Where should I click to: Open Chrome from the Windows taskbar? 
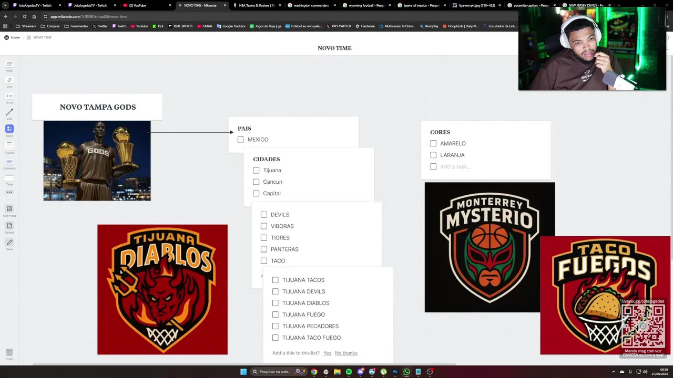click(x=314, y=372)
